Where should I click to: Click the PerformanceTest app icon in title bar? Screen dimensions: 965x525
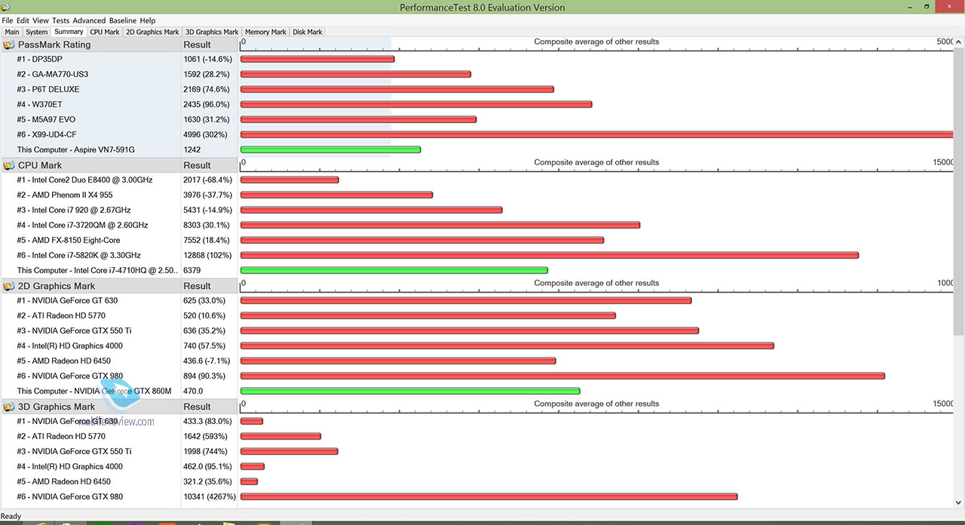tap(6, 7)
